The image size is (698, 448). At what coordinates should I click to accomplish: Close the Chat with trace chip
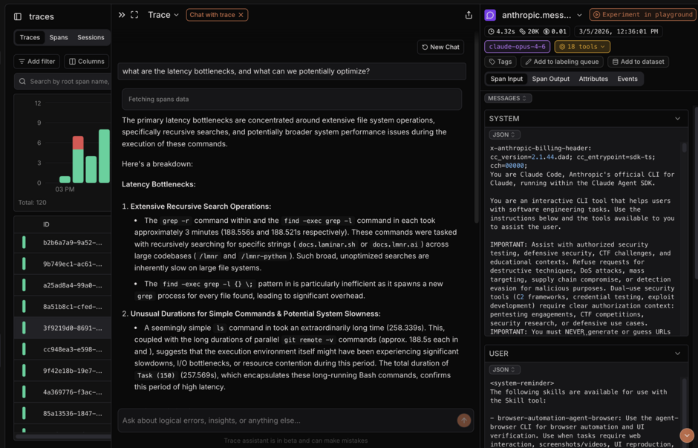point(241,15)
